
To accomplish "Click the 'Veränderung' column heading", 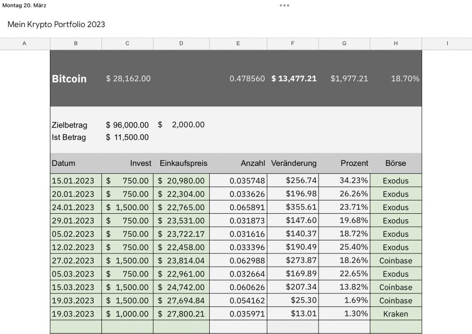I will 293,163.
